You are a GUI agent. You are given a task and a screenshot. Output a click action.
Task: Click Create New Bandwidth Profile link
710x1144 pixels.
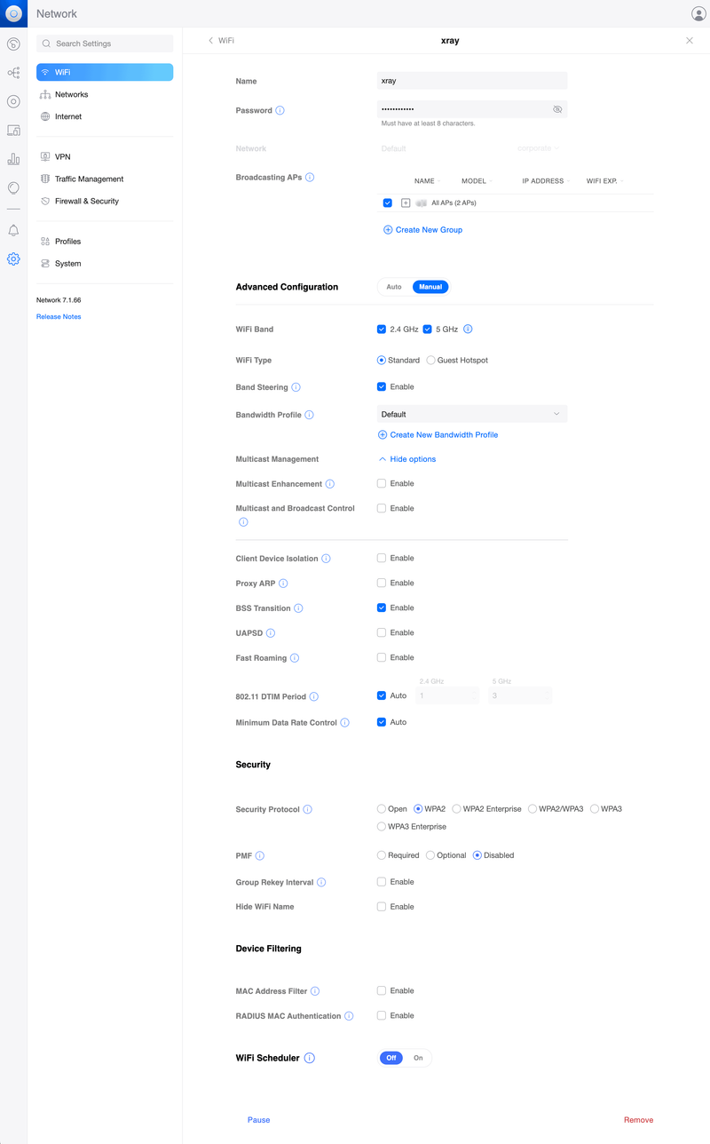[443, 435]
